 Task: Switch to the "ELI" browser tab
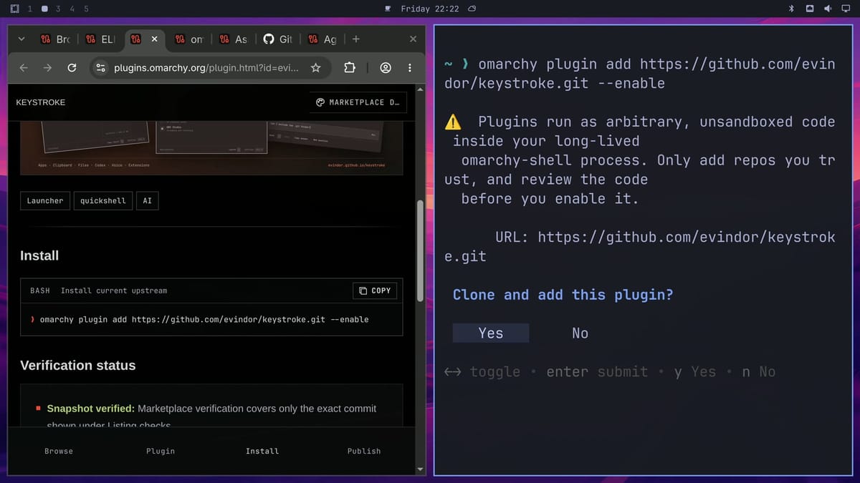coord(100,39)
